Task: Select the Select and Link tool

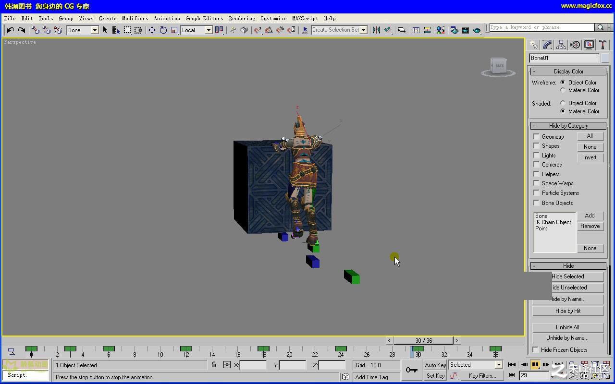Action: [x=36, y=30]
